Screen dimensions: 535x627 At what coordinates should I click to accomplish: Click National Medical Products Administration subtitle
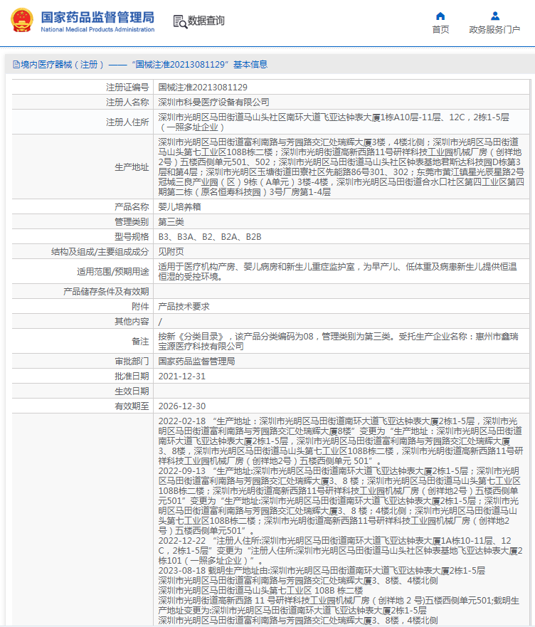tap(97, 29)
